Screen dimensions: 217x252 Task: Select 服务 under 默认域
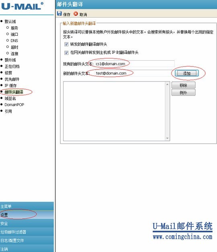pyautogui.click(x=14, y=28)
